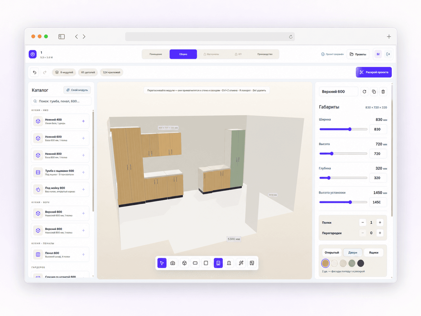421x316 pixels.
Task: Duplicate the Верхний 600 module
Action: pyautogui.click(x=374, y=92)
